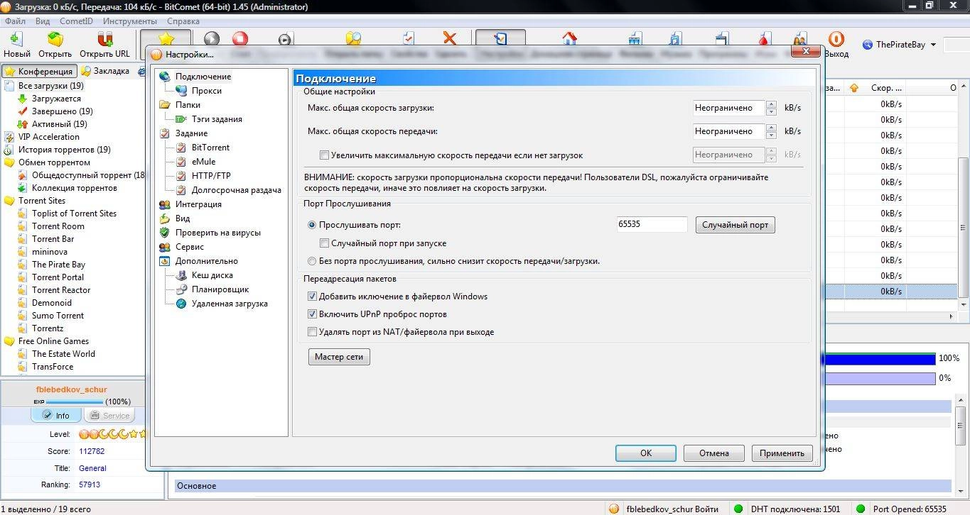Click the blue 100% progress bar
Screen dimensions: 970x515
pyautogui.click(x=880, y=359)
